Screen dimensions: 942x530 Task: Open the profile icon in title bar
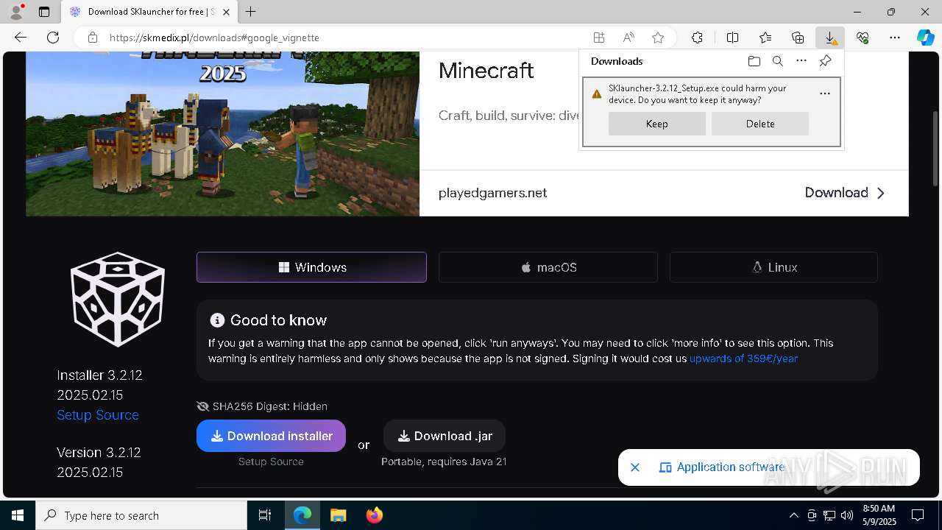16,12
